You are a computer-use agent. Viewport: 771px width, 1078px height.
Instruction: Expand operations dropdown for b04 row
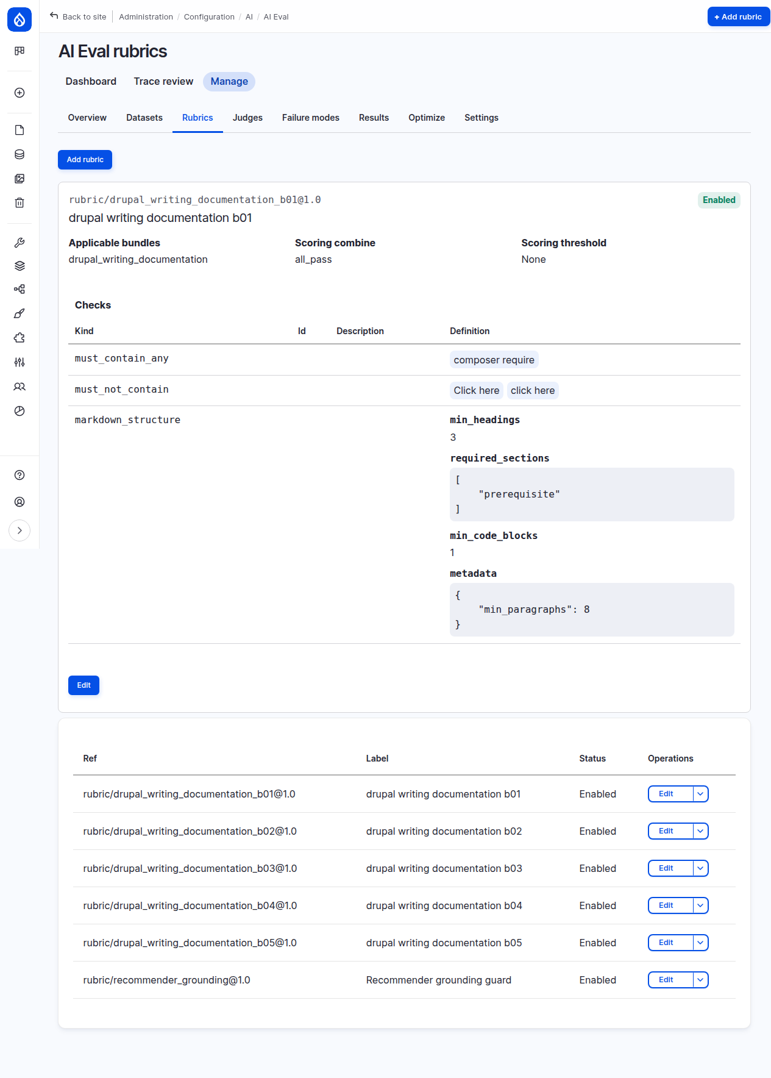point(700,905)
